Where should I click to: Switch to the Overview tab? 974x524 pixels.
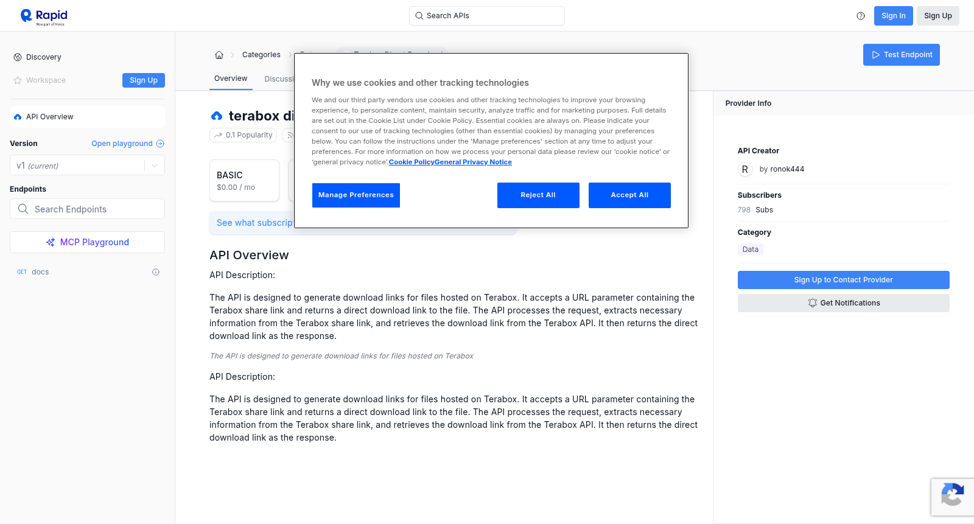231,79
